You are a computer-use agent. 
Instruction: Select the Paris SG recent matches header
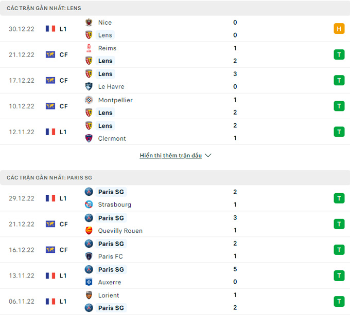49,177
